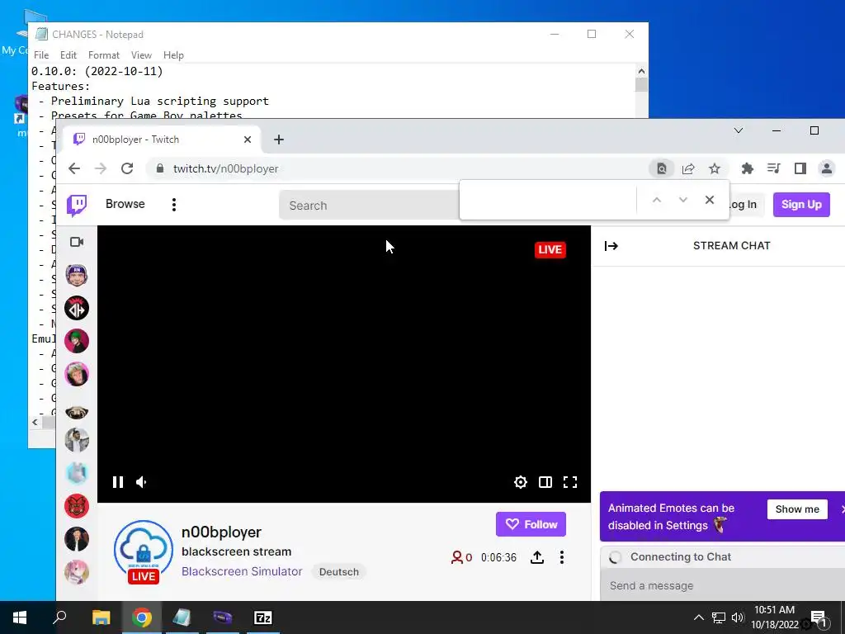Open the Windows Start menu

click(20, 617)
